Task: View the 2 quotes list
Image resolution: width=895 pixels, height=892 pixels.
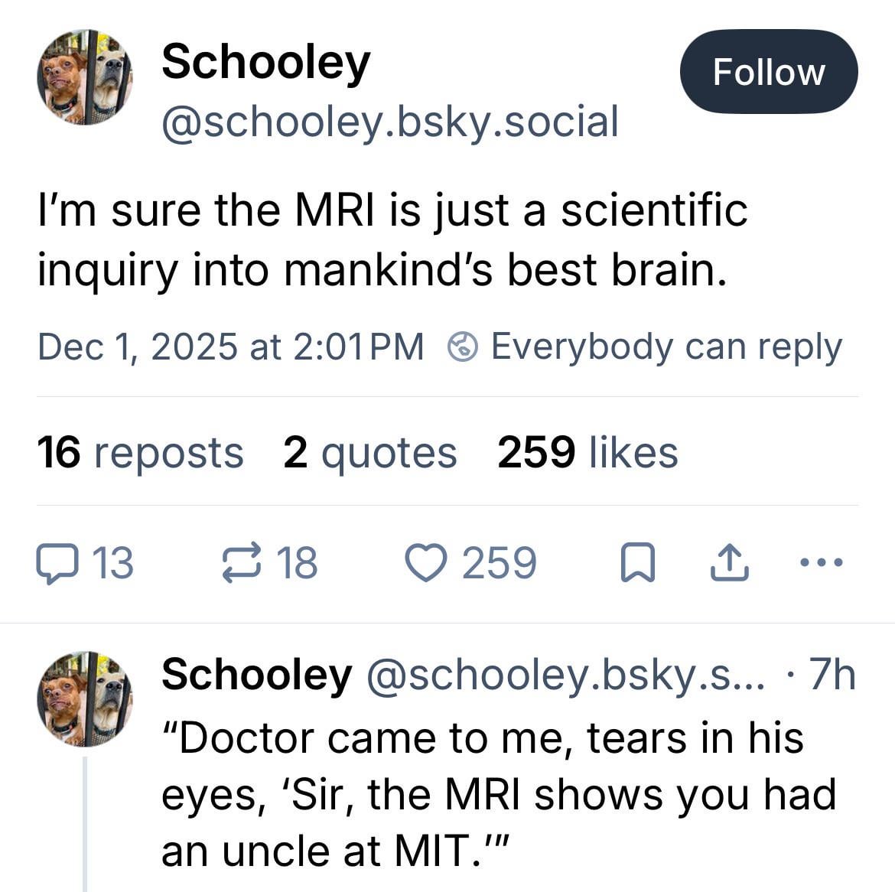Action: point(369,452)
